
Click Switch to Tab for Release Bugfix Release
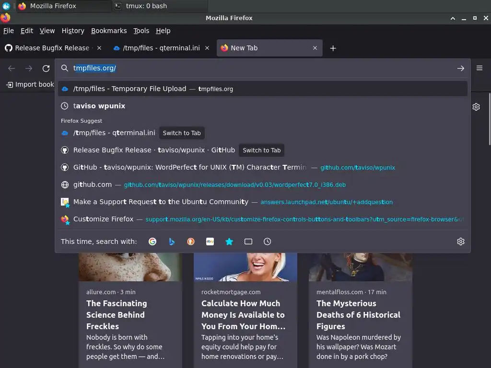click(x=261, y=150)
